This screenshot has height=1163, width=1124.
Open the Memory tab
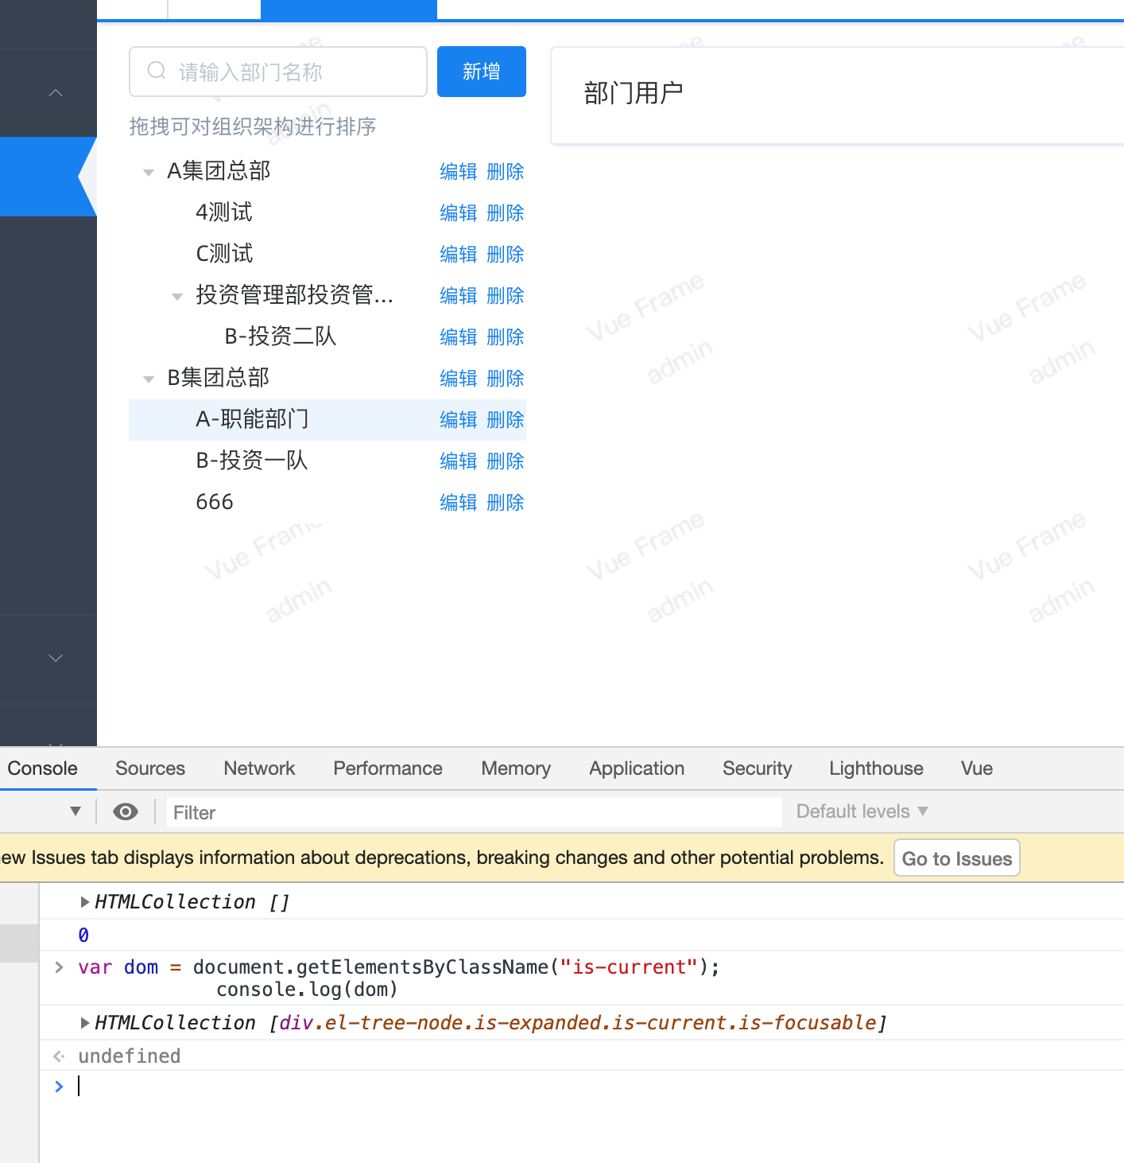(x=516, y=768)
